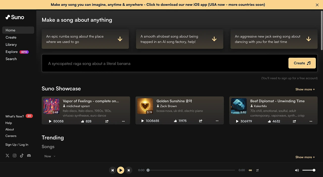
Task: Open the Instagram icon link
Action: (15, 156)
